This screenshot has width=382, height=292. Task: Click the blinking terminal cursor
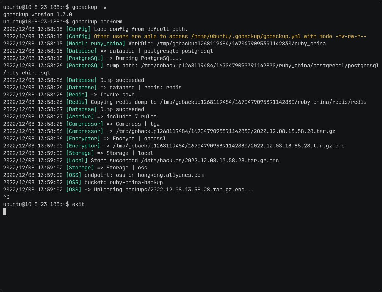(x=4, y=212)
